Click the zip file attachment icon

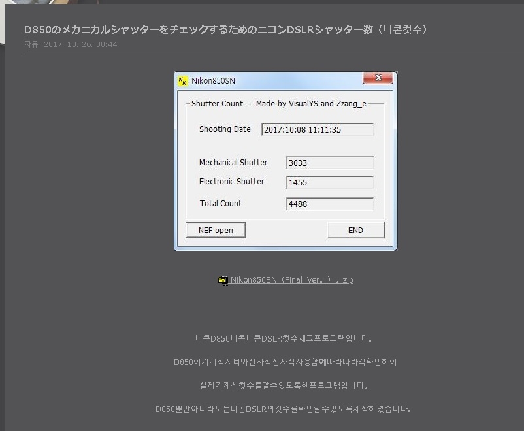(x=223, y=280)
